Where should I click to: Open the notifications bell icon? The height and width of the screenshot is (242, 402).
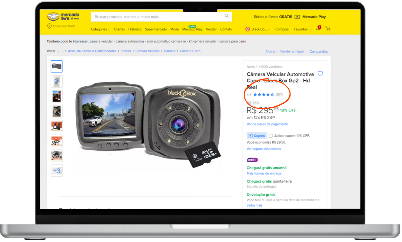pos(318,28)
